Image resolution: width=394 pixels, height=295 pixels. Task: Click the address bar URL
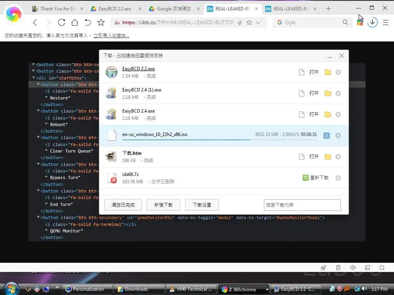pyautogui.click(x=177, y=22)
